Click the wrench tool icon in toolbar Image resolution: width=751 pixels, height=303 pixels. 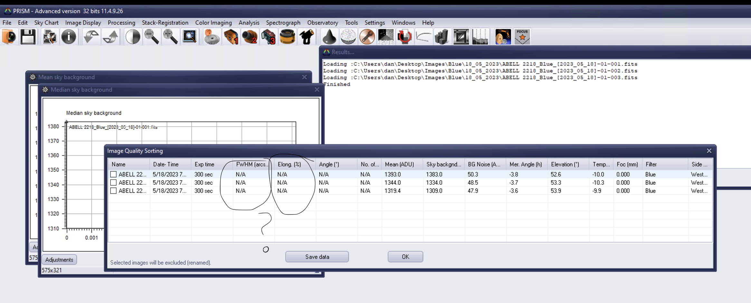[x=367, y=37]
